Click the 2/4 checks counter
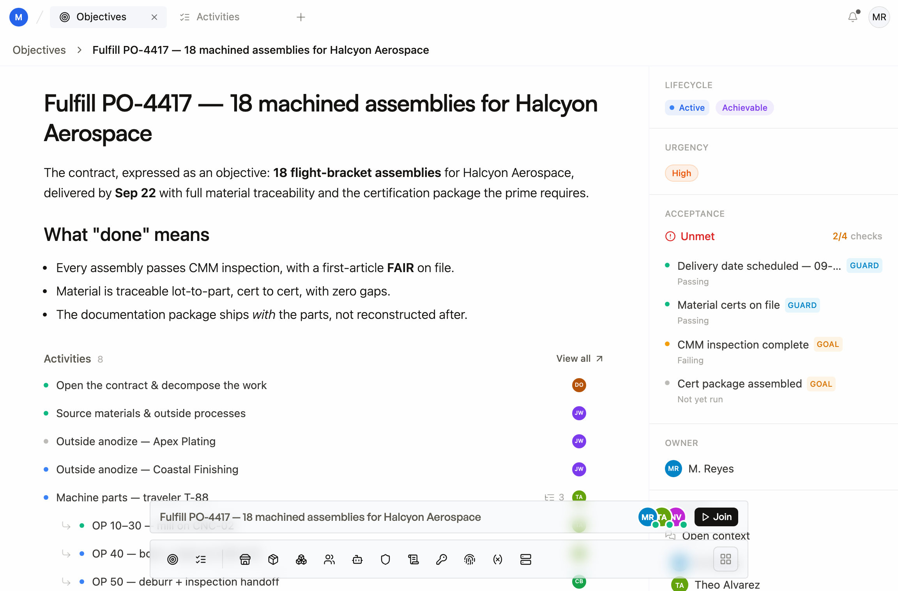This screenshot has width=898, height=591. click(x=857, y=236)
